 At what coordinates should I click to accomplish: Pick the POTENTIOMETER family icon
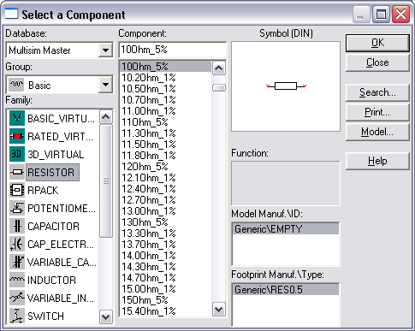point(17,208)
